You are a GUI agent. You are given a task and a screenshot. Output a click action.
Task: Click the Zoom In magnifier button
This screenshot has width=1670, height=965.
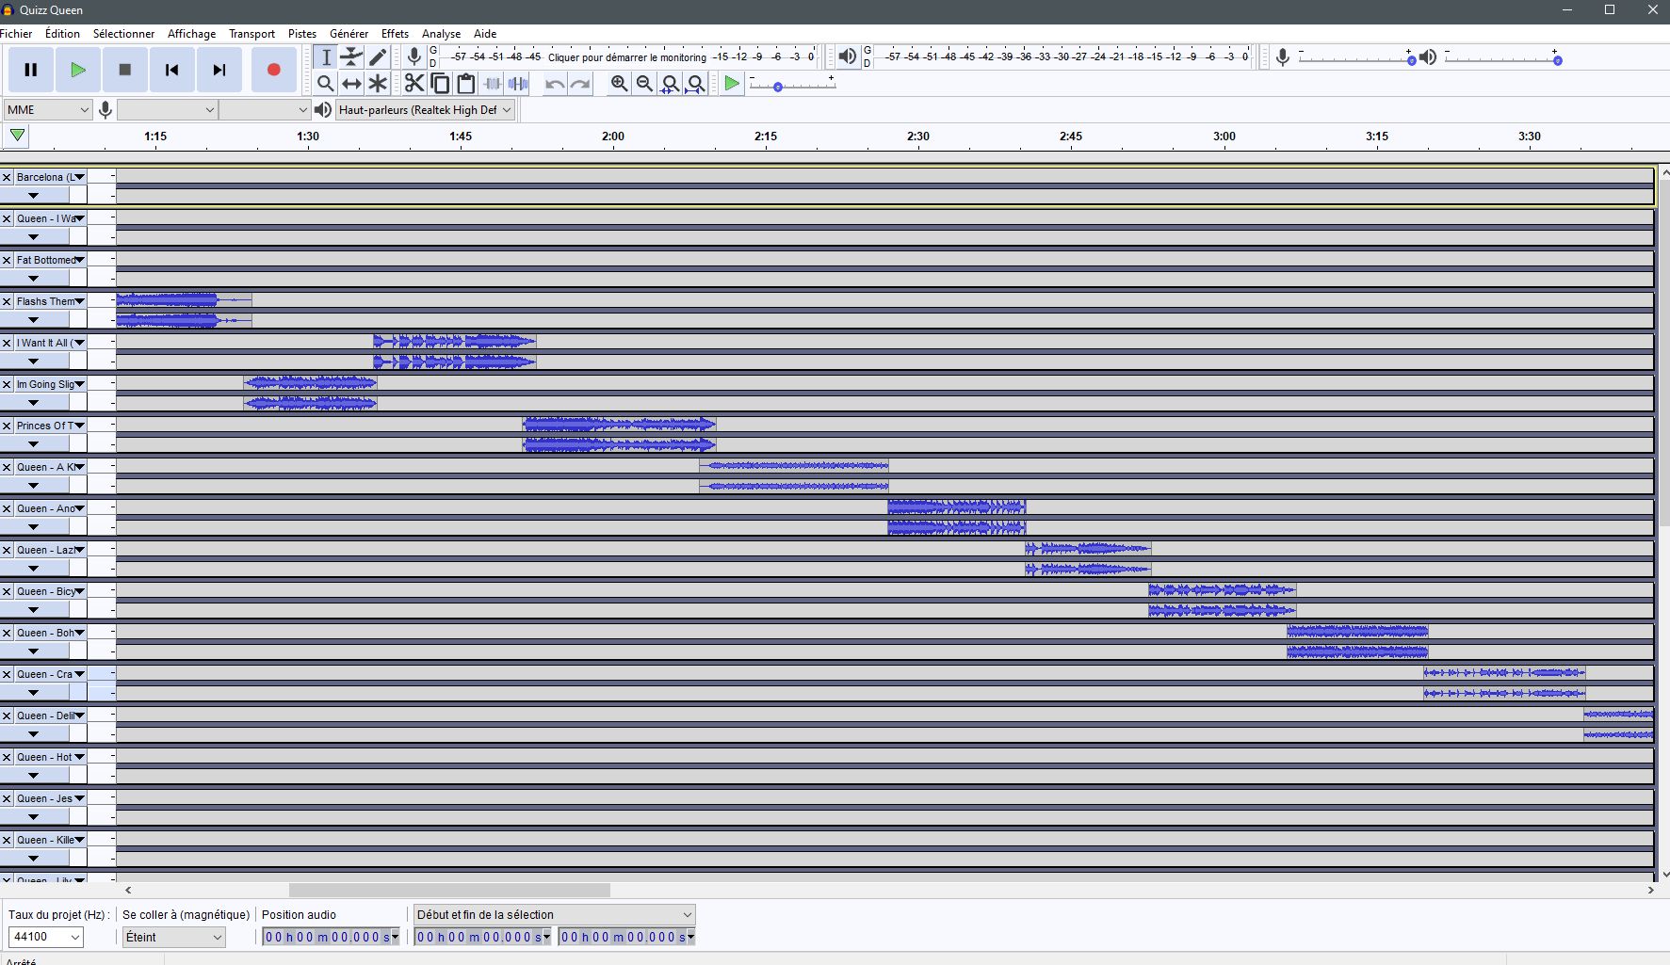click(619, 84)
